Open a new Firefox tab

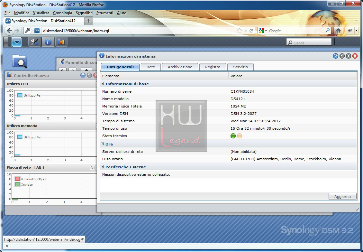(x=89, y=21)
